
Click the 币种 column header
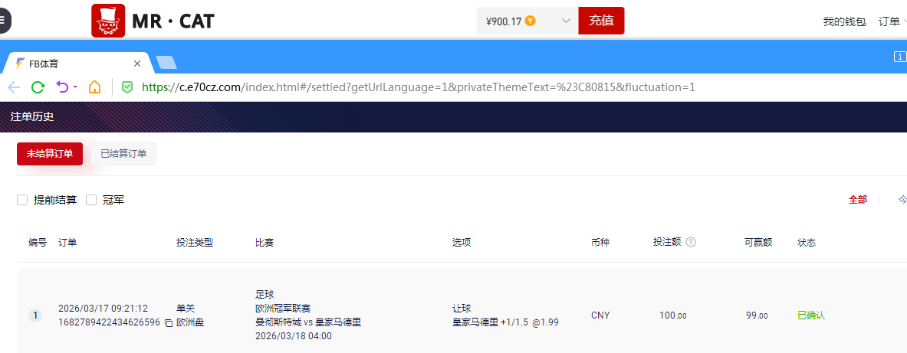(x=600, y=243)
